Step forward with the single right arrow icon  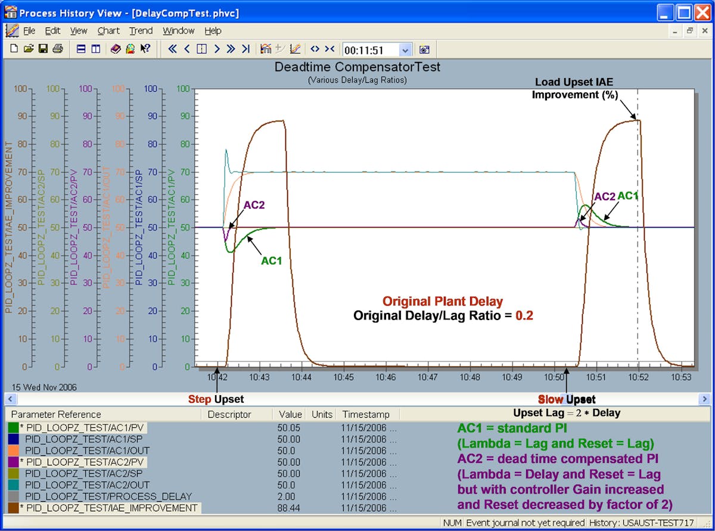click(217, 49)
